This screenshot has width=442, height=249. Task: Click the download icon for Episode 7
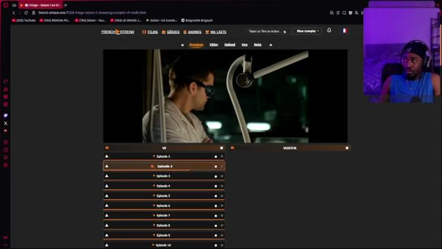pyautogui.click(x=107, y=215)
